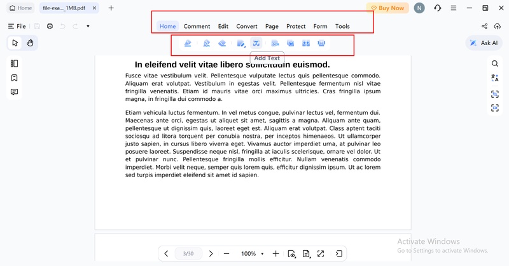The width and height of the screenshot is (509, 266).
Task: Expand the quick access toolbar dropdown arrow
Action: coord(88,26)
